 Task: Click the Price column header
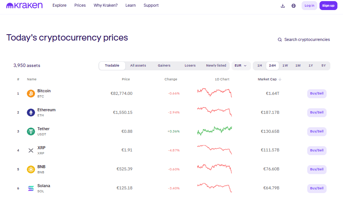tap(126, 79)
